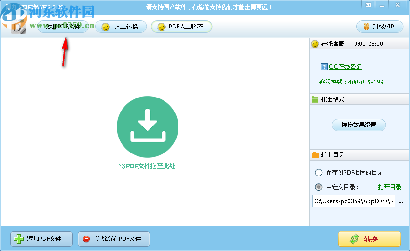Click the top toolbar 添加PDF文件 button
This screenshot has height=251, width=410.
coord(63,27)
